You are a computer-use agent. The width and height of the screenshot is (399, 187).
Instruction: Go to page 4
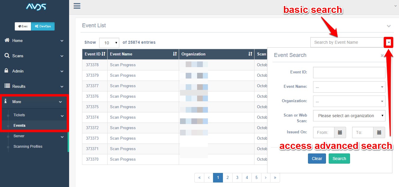tap(247, 177)
